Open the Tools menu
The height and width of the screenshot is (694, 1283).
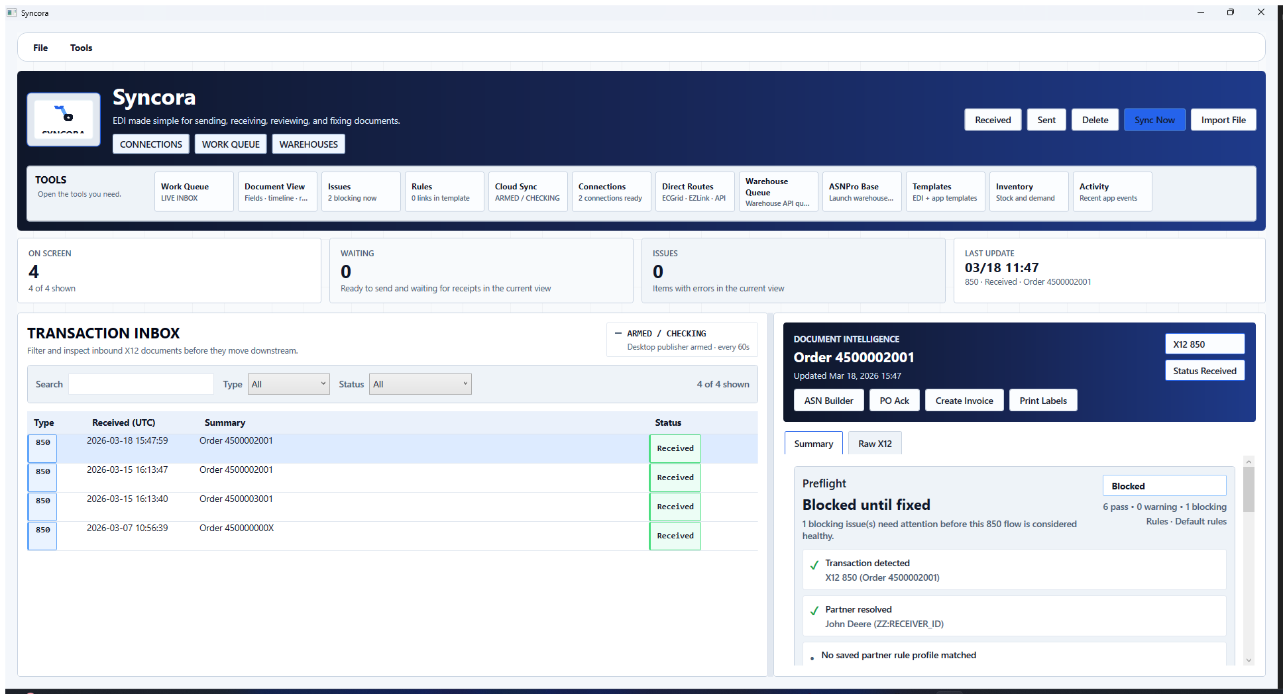pyautogui.click(x=81, y=47)
